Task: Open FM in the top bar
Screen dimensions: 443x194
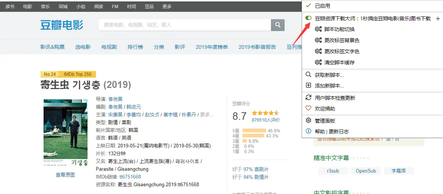Action: click(115, 7)
